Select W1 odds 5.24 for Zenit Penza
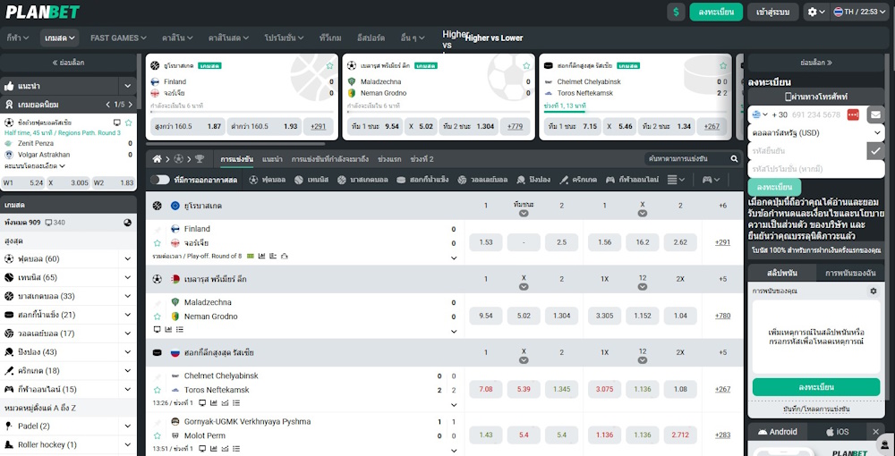895x456 pixels. click(23, 183)
